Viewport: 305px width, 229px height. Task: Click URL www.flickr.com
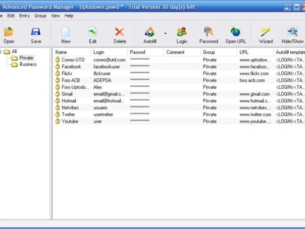254,73
